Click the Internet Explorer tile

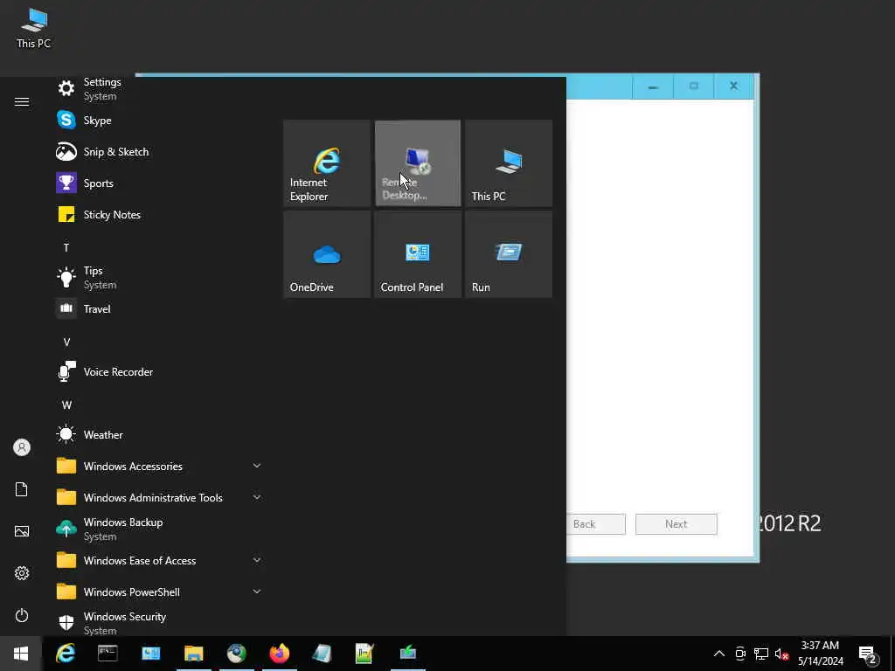click(327, 163)
